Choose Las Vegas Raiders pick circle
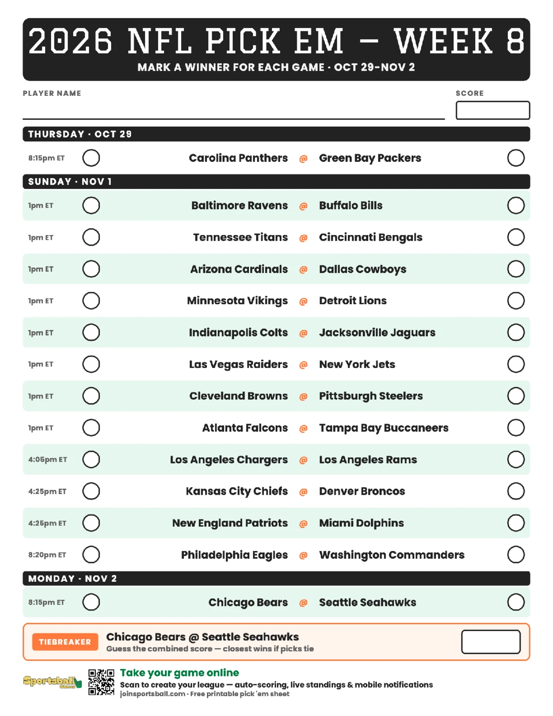553x716 pixels. click(91, 364)
